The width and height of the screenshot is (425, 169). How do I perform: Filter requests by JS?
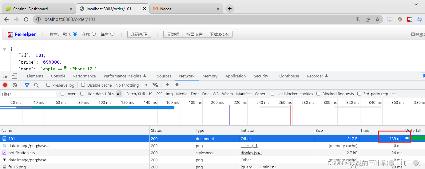coord(150,94)
